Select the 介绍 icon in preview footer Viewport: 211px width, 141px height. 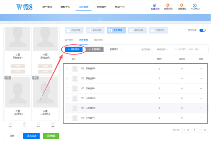click(x=10, y=123)
